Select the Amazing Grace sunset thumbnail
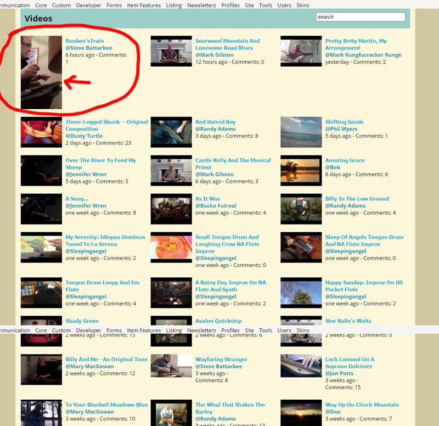Screen dimensions: 439x426 click(301, 170)
